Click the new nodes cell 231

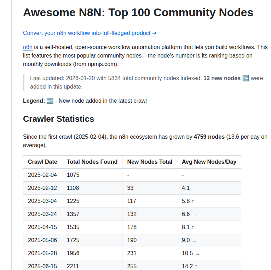[x=150, y=253]
